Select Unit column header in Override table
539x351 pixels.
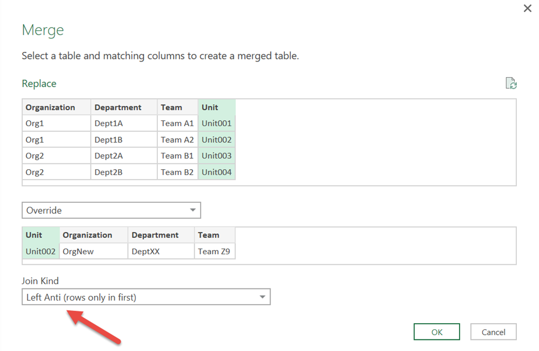point(41,235)
